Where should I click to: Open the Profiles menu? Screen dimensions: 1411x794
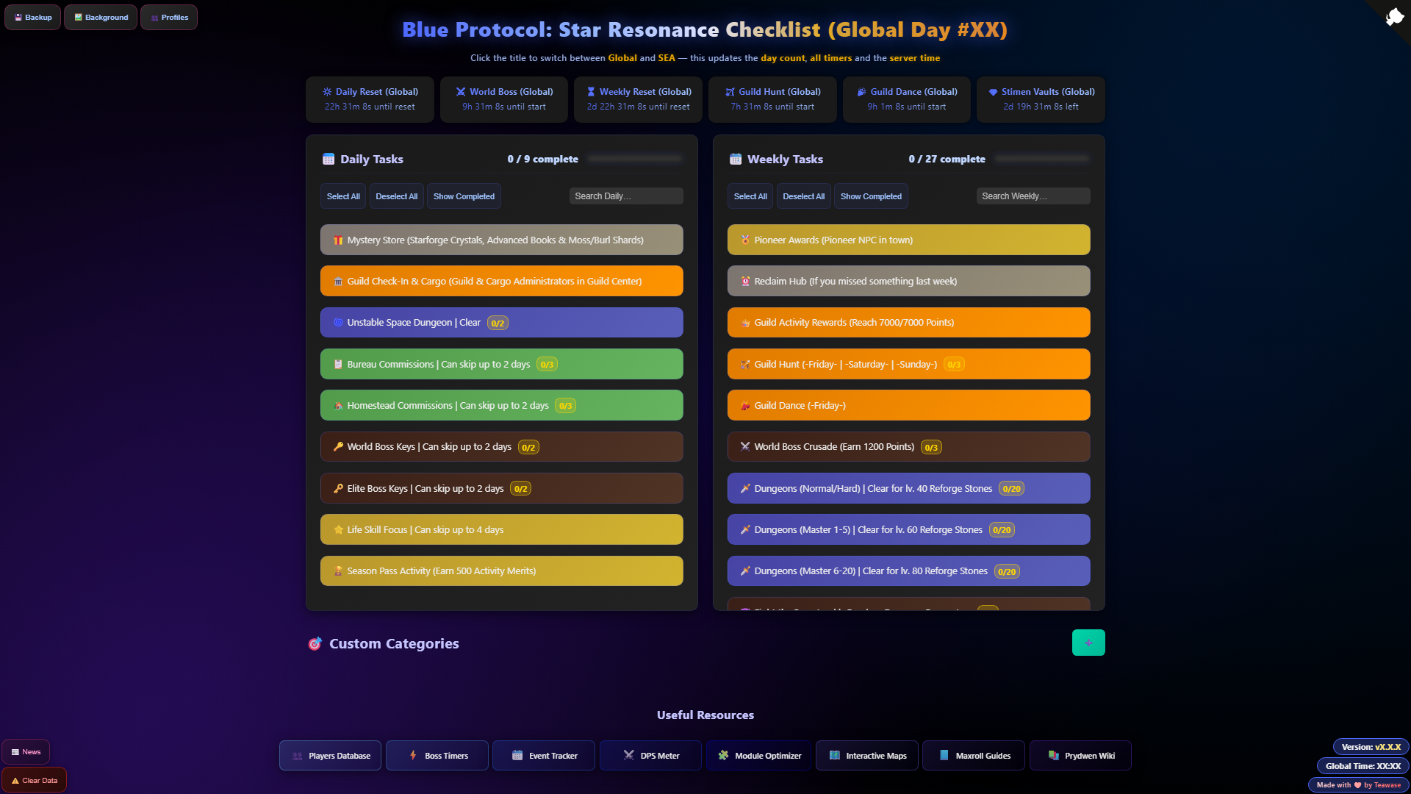[169, 17]
